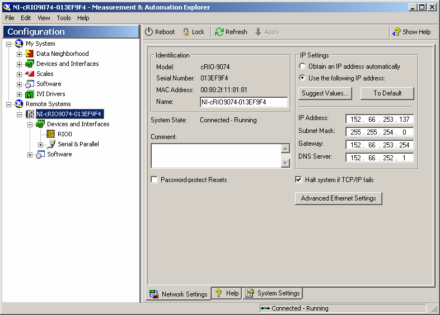Click the Suggest Values button
This screenshot has height=315, width=440.
click(x=325, y=93)
